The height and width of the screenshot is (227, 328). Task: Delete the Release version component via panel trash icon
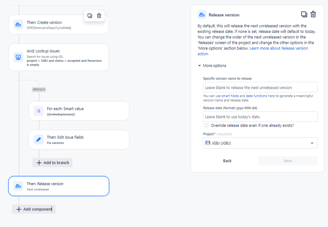[x=313, y=14]
